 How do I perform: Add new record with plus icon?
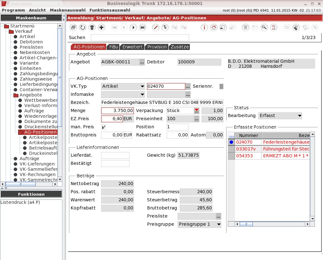pos(101,27)
